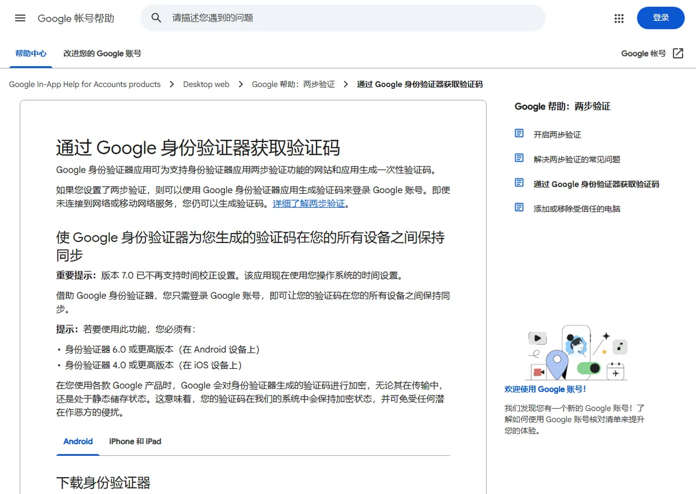This screenshot has width=696, height=494.
Task: Go to Google In-App Help for Accounts products breadcrumb
Action: pos(85,84)
